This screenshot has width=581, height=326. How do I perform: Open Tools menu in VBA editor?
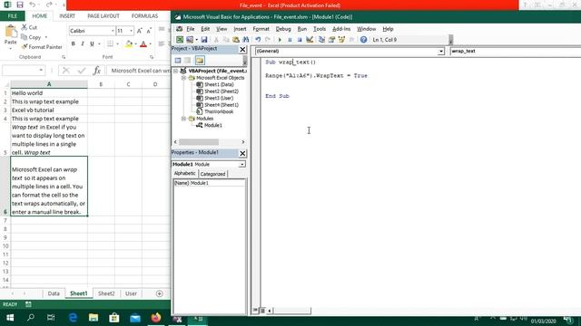pos(320,29)
